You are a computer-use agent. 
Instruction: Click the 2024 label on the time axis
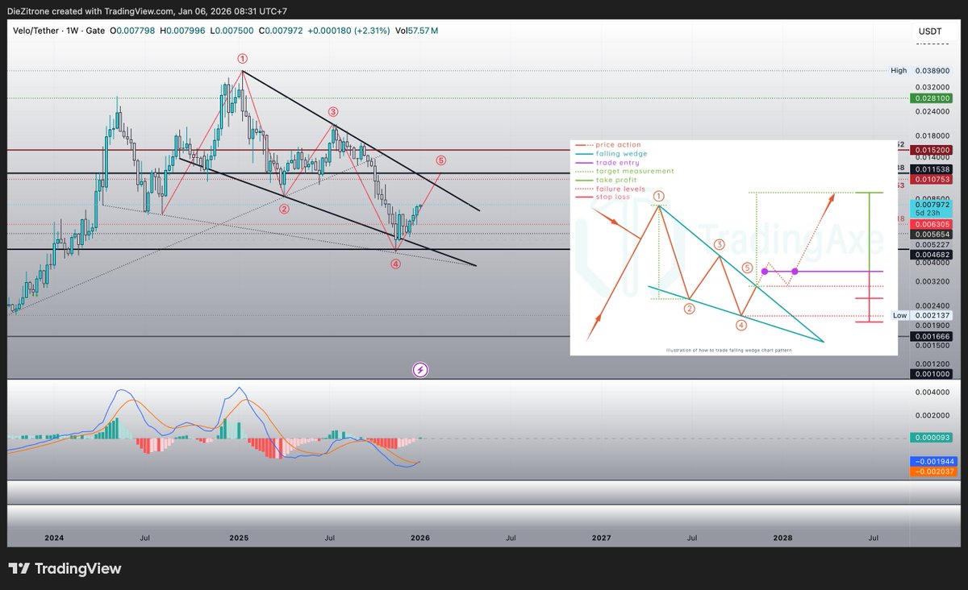[55, 537]
